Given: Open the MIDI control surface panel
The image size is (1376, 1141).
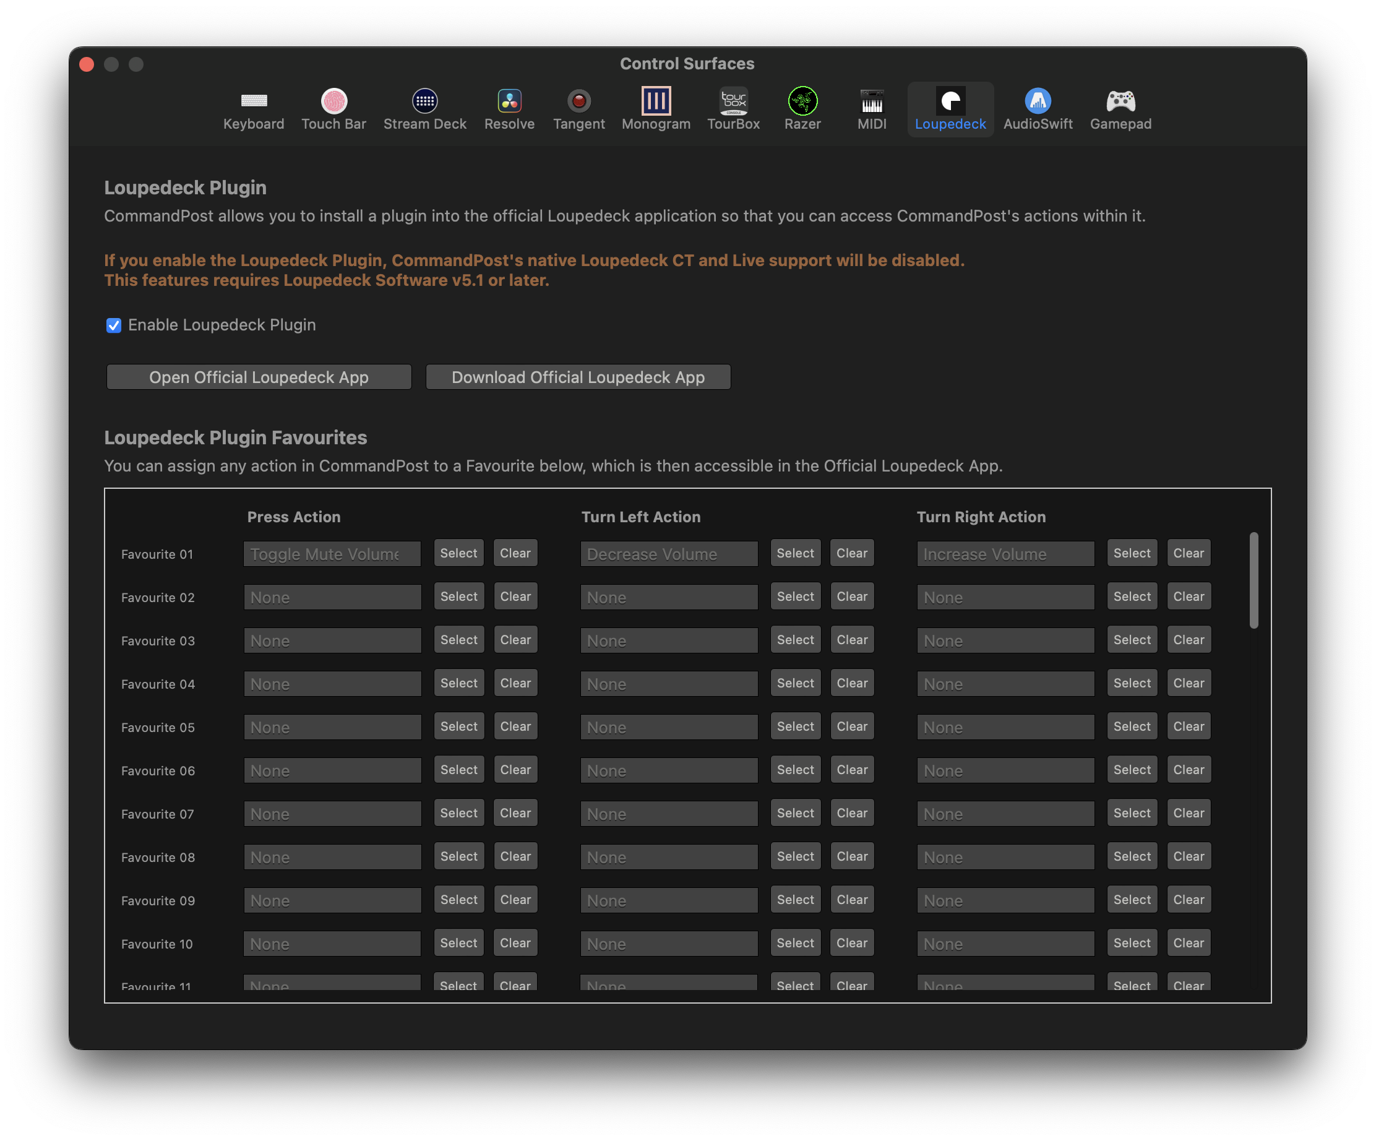Looking at the screenshot, I should (872, 110).
